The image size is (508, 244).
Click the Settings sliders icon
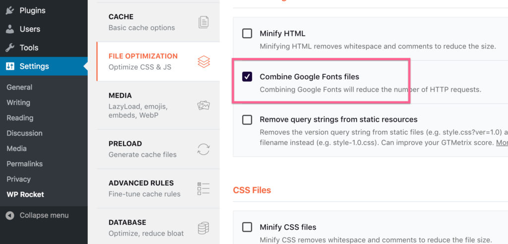[10, 66]
